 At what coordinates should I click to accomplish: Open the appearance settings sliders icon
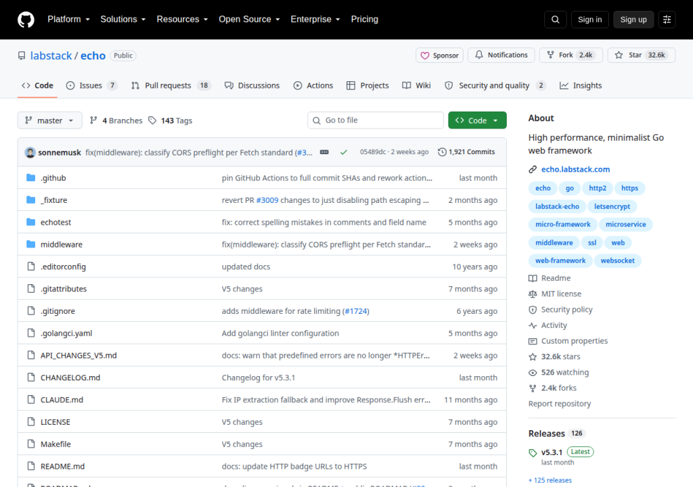(x=667, y=20)
